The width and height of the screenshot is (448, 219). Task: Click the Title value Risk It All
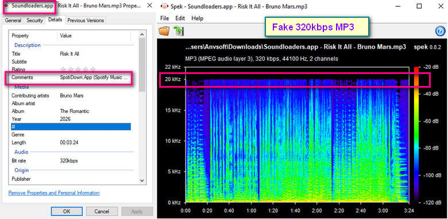pos(69,54)
